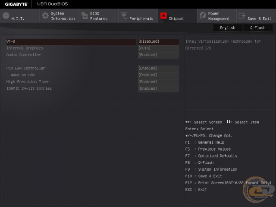Open the M.I.T. tab
This screenshot has height=207, width=276.
pyautogui.click(x=20, y=16)
